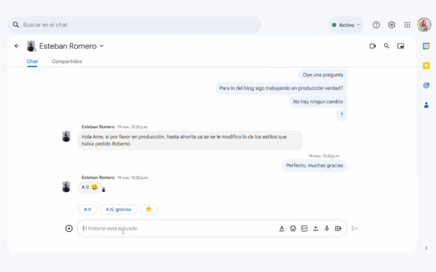Image resolution: width=436 pixels, height=272 pixels.
Task: Click the send message arrow
Action: coord(355,228)
